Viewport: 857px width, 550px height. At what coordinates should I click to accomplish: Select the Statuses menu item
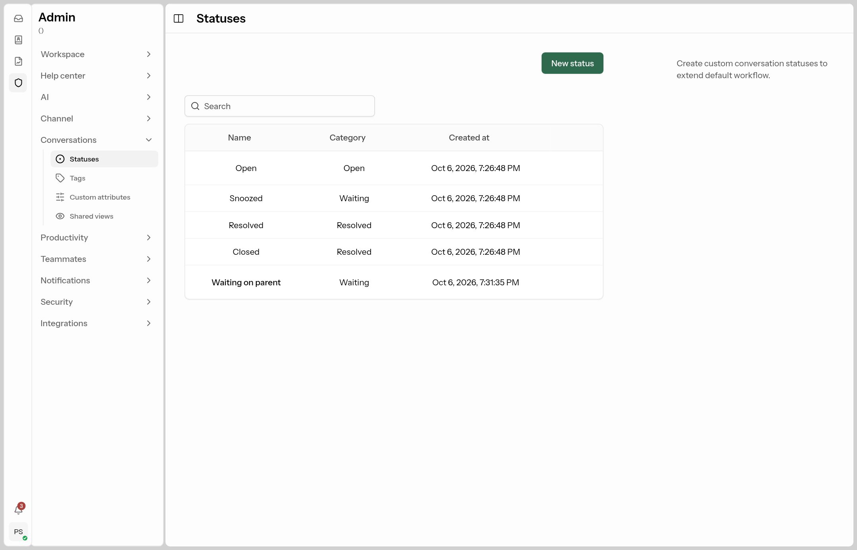pyautogui.click(x=104, y=159)
